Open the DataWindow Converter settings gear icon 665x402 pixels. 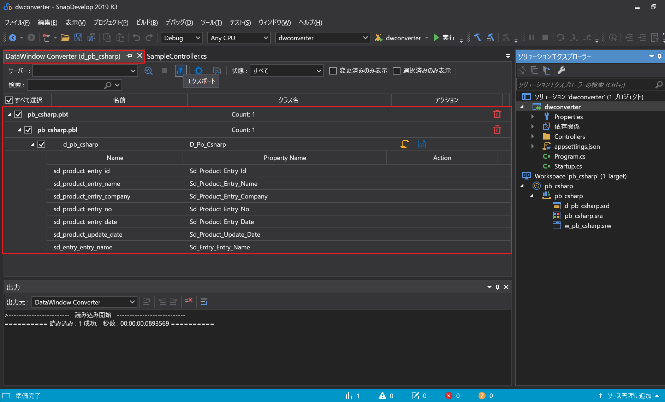click(x=199, y=70)
